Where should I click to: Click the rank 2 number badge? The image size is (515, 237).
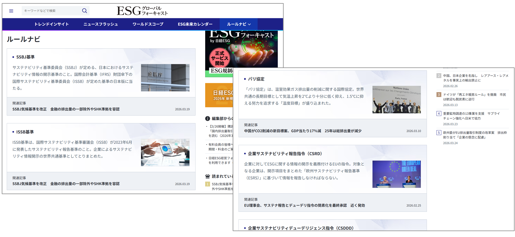tap(439, 76)
